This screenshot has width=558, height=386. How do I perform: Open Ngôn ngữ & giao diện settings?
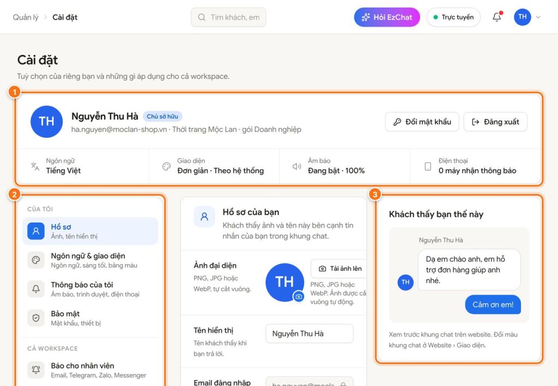click(x=90, y=260)
